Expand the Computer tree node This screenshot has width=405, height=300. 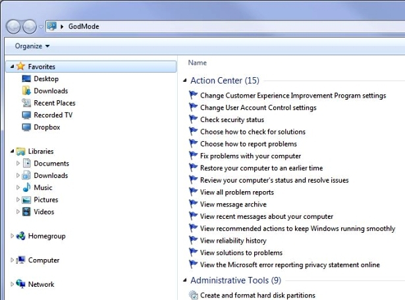pos(12,260)
